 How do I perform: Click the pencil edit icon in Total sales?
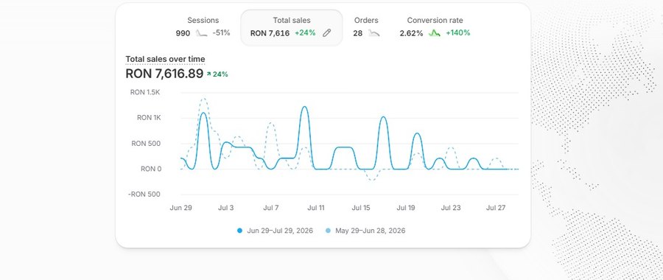[326, 33]
